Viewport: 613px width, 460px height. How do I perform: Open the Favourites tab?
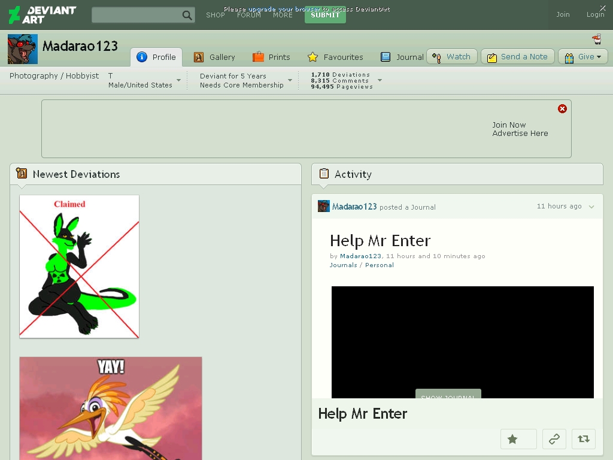pos(335,57)
